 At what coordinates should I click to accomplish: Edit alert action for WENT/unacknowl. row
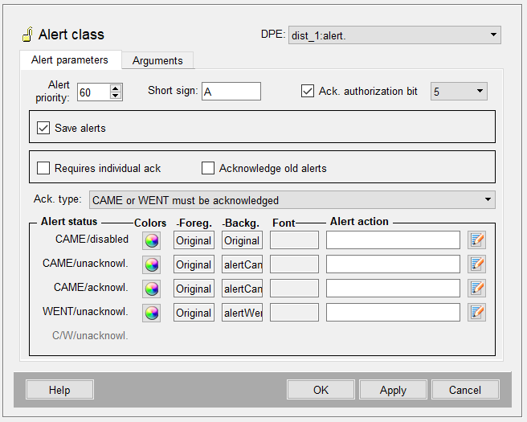click(477, 312)
